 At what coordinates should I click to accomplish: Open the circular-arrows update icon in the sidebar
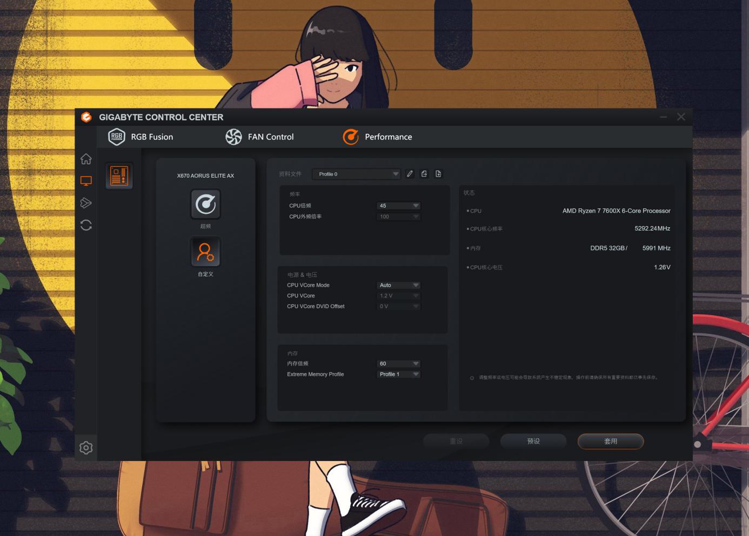pos(86,225)
